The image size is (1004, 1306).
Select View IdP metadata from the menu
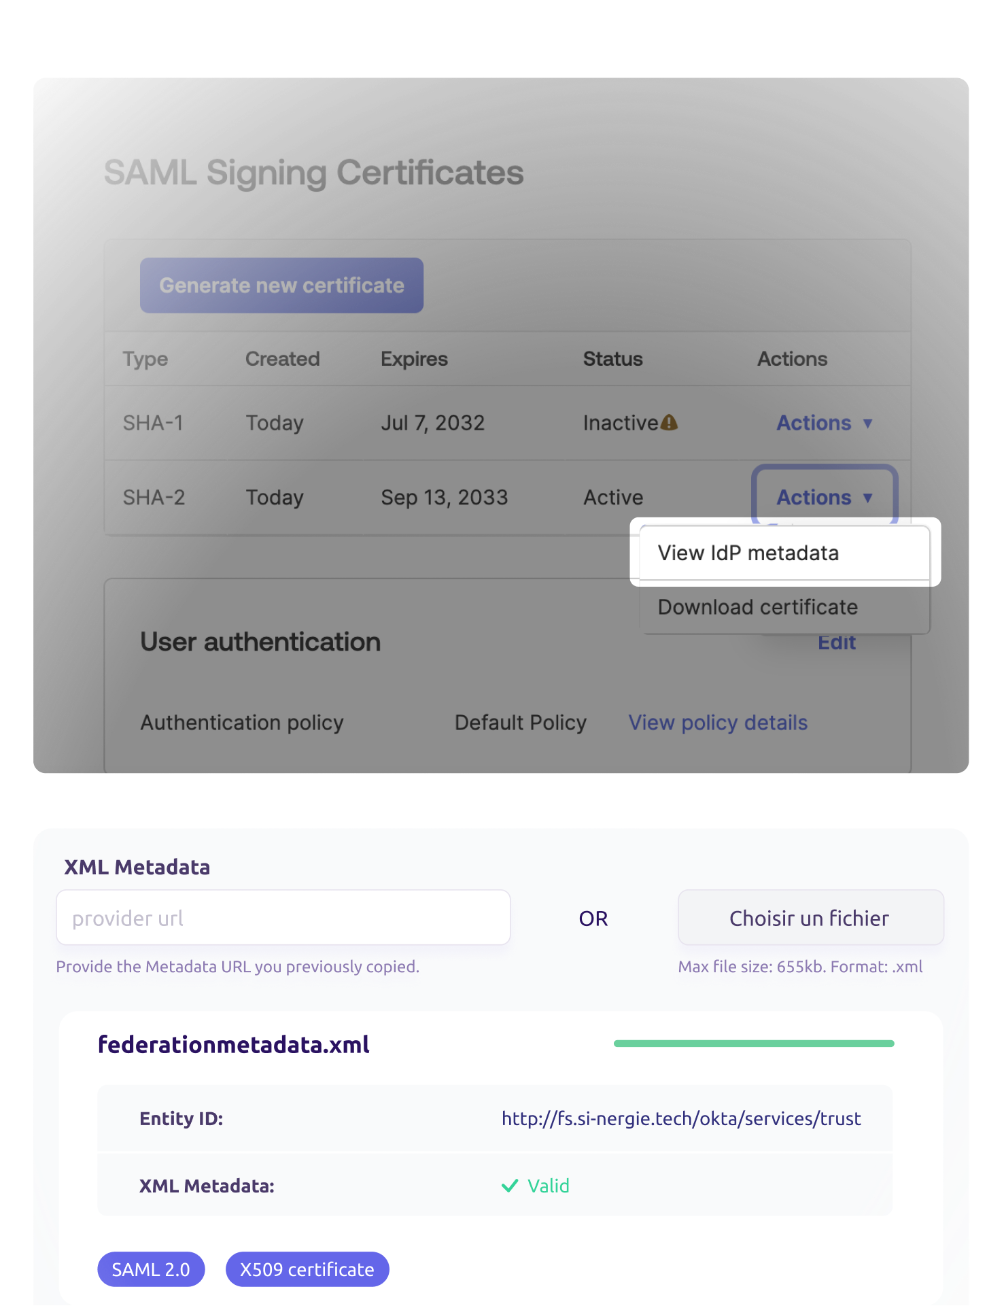pos(748,553)
